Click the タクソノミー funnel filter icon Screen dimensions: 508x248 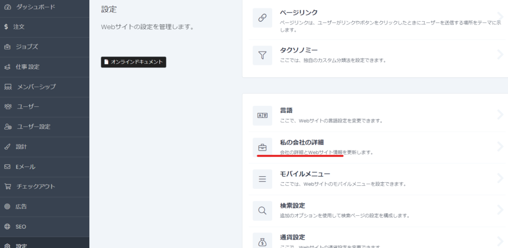[x=262, y=55]
